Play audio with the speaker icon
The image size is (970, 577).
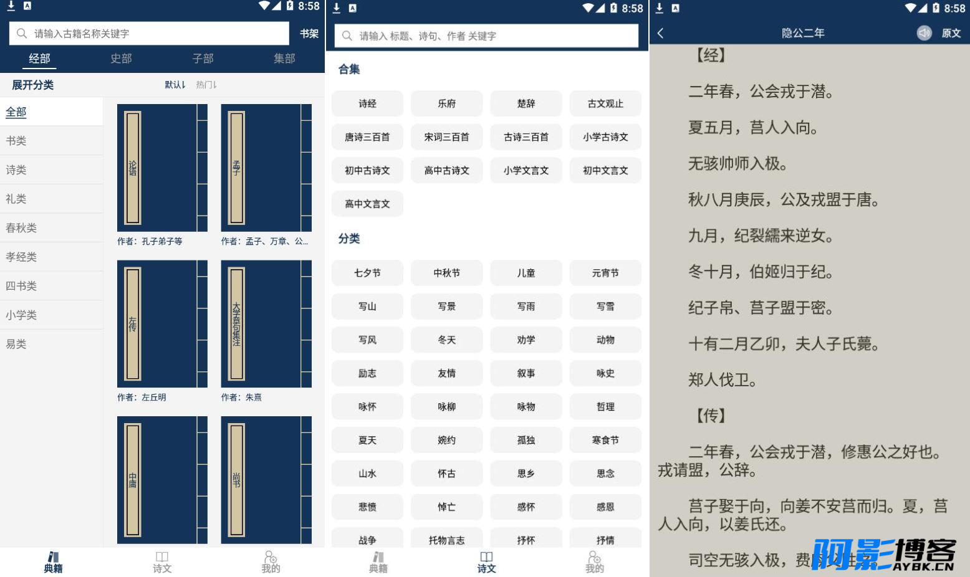coord(924,33)
